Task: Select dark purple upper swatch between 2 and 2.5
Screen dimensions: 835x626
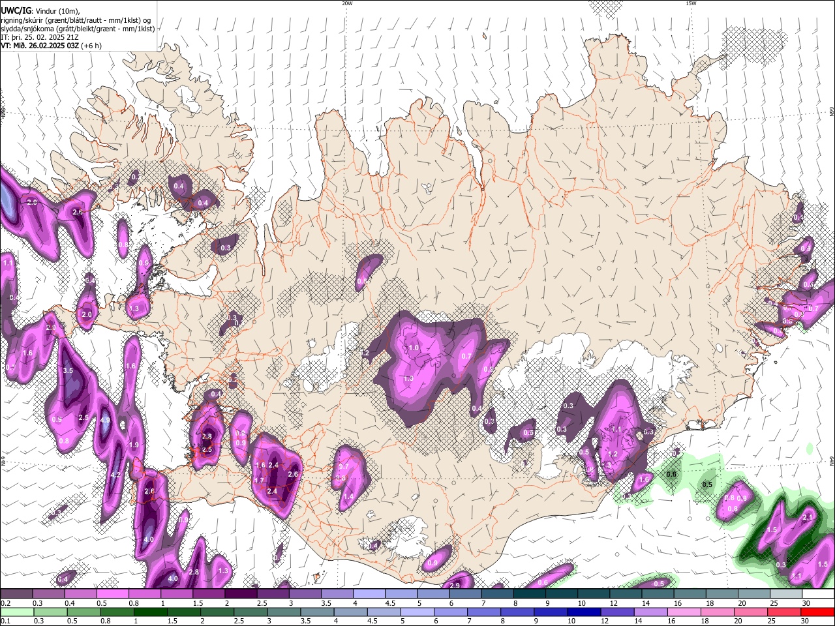Action: tap(241, 593)
